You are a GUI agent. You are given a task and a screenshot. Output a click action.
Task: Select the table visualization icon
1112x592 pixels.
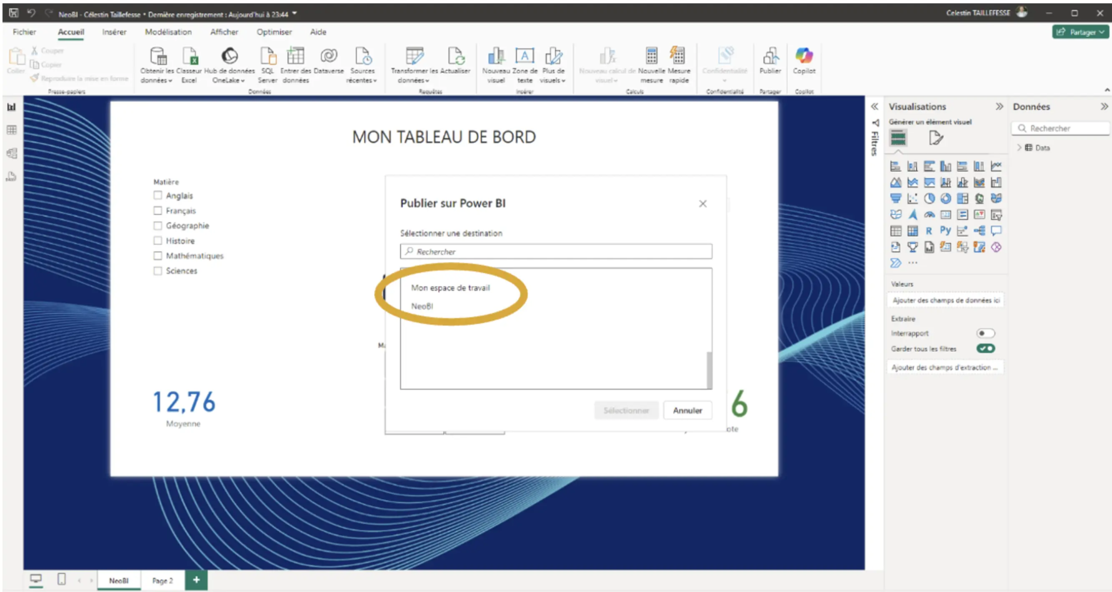pos(896,230)
